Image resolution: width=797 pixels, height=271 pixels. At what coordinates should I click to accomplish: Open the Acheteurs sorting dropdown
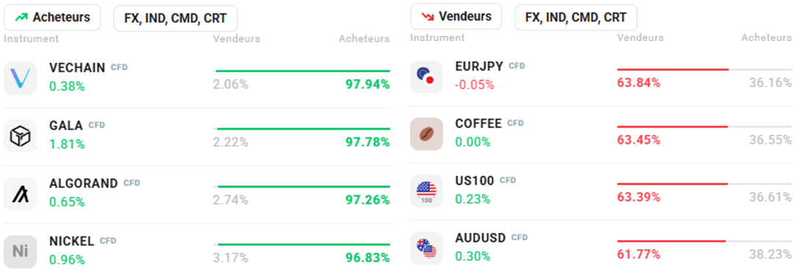point(52,18)
